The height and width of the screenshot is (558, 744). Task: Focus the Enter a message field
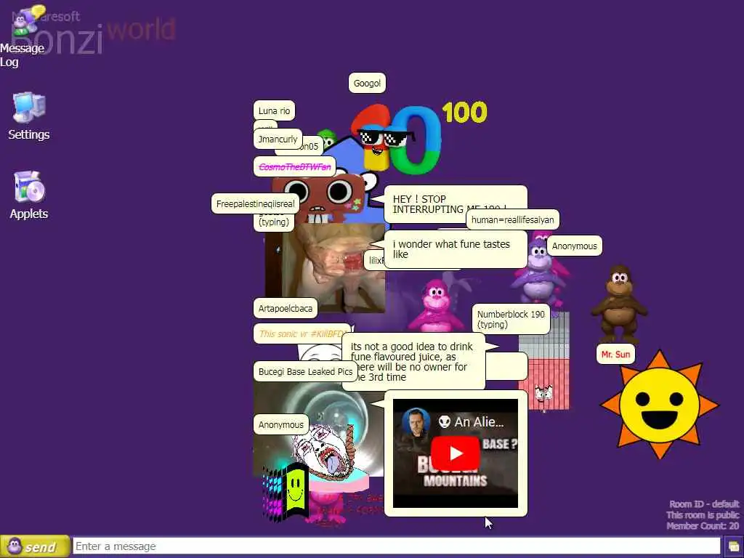(x=396, y=546)
